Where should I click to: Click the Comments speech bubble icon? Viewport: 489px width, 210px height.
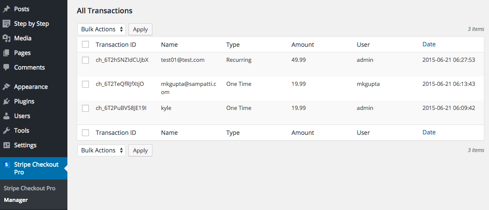pos(6,67)
